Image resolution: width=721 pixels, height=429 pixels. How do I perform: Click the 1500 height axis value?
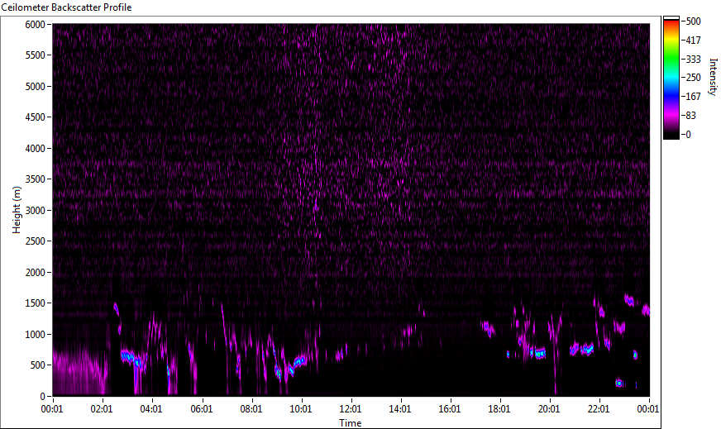click(x=36, y=303)
